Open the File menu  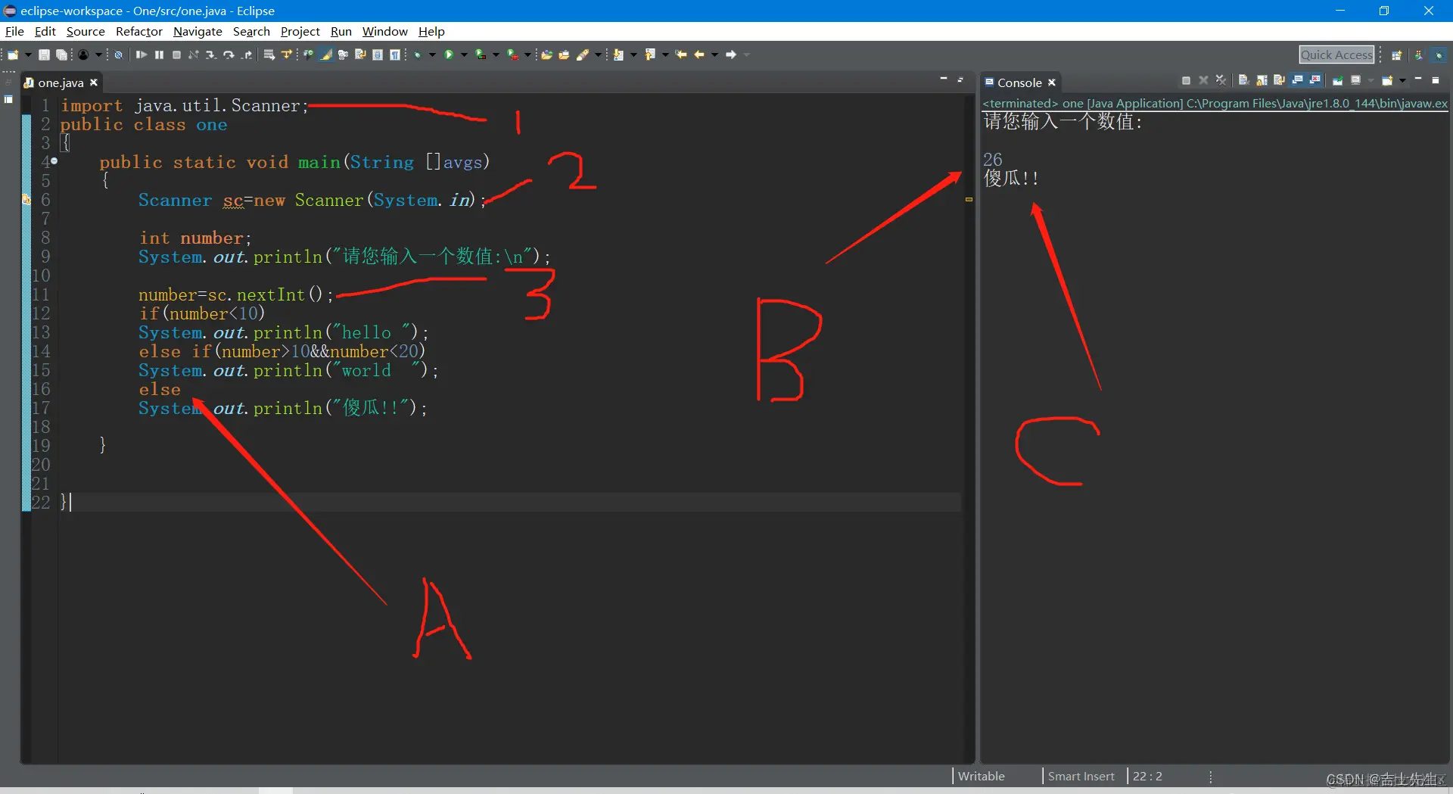coord(14,32)
